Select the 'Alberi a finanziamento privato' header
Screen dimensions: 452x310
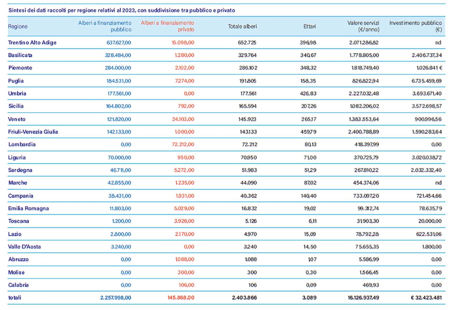[167, 26]
